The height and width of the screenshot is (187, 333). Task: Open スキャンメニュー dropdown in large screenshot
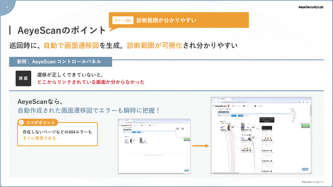(247, 106)
